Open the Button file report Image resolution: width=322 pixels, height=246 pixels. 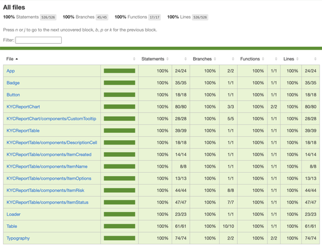pos(13,94)
